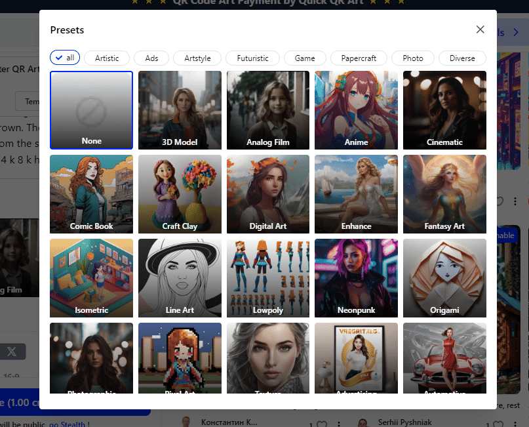529x427 pixels.
Task: Open Константин К... profile
Action: click(x=229, y=422)
